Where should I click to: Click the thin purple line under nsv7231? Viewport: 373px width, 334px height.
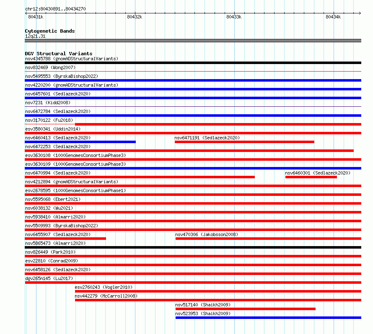click(193, 106)
